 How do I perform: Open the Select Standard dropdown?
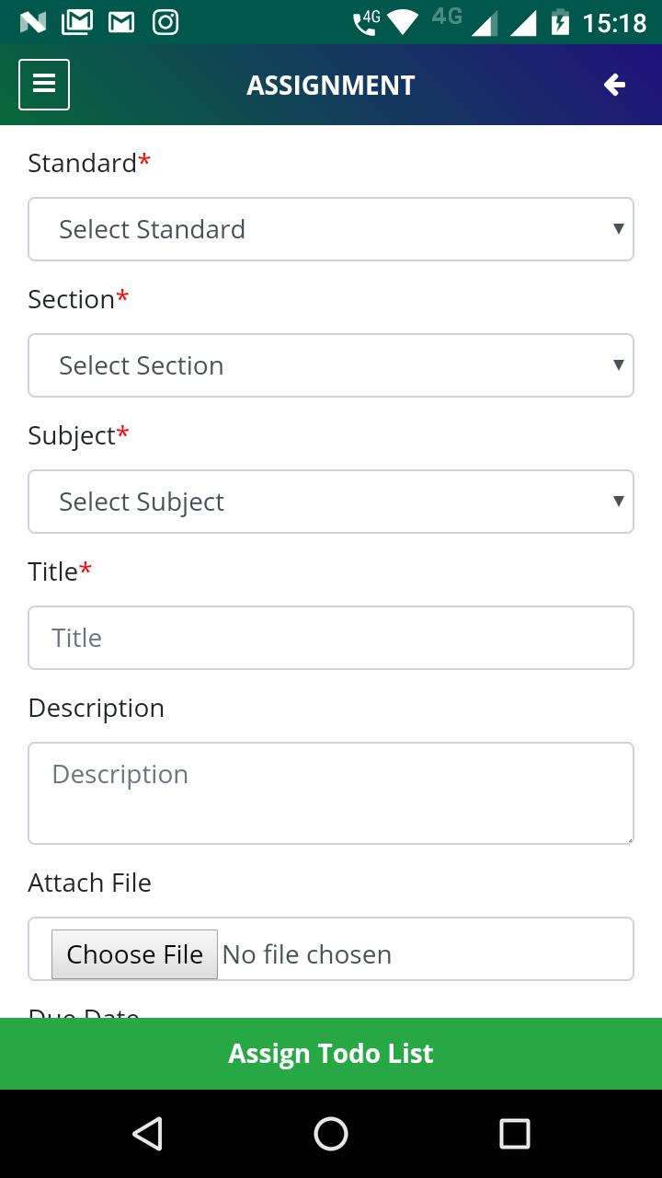(331, 229)
